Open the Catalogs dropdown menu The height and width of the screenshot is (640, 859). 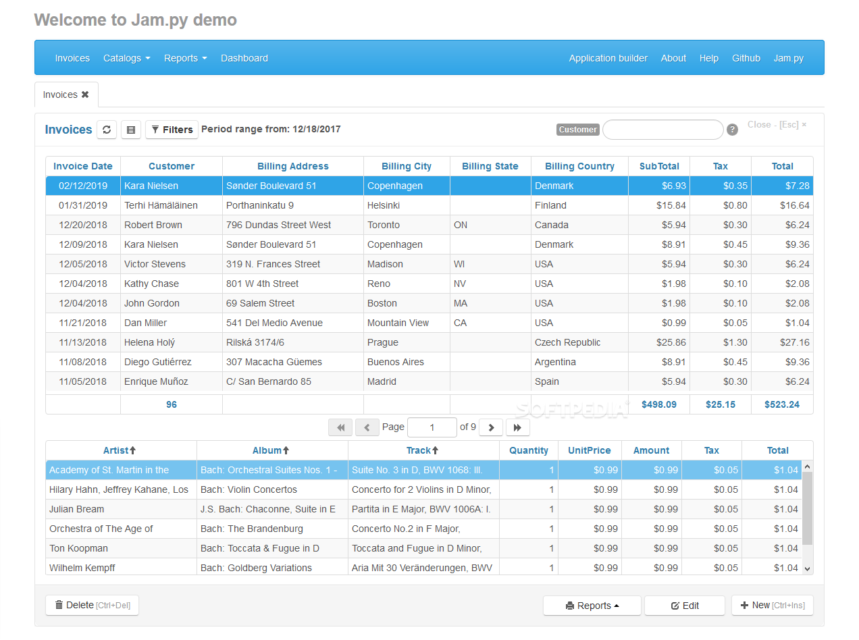click(127, 58)
